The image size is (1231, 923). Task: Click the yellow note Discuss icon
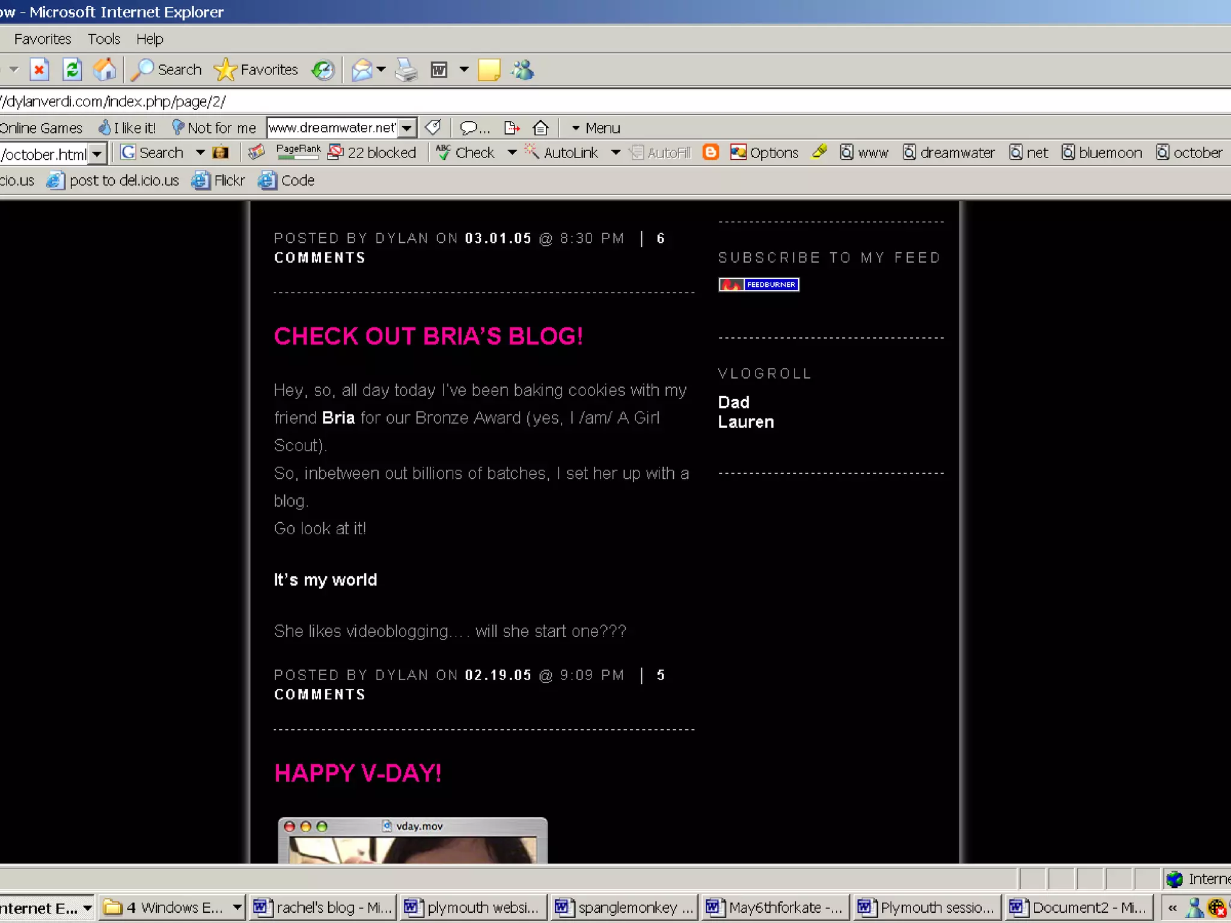click(489, 70)
